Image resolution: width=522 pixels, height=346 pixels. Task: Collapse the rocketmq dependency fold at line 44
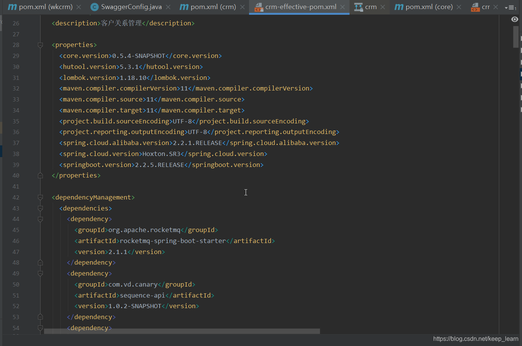[40, 219]
